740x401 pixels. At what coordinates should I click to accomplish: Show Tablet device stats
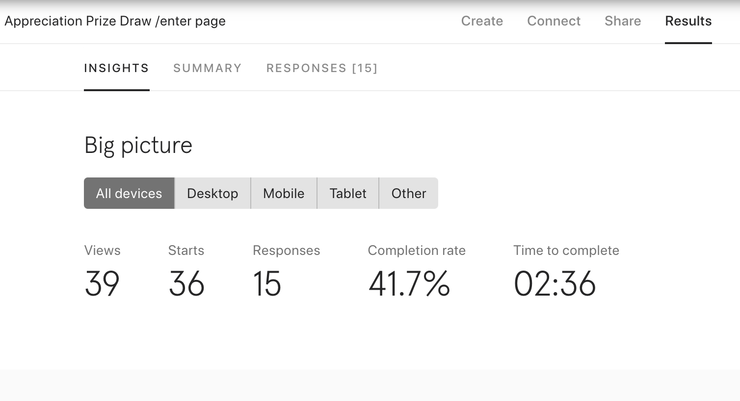(x=348, y=193)
